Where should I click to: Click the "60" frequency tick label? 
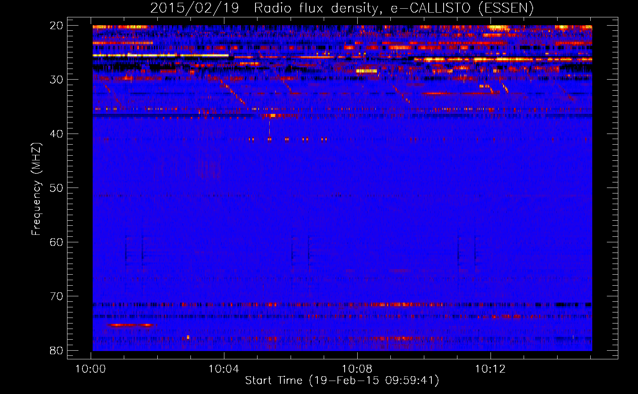(x=57, y=242)
